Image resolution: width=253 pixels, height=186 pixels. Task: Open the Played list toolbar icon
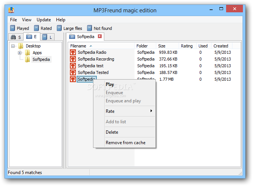click(12, 28)
